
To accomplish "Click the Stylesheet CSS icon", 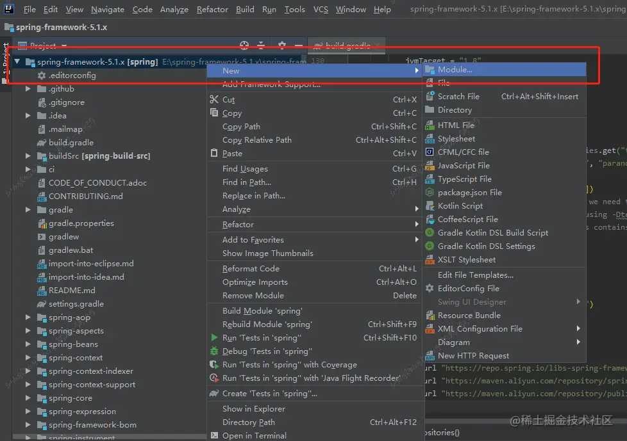I will click(430, 138).
